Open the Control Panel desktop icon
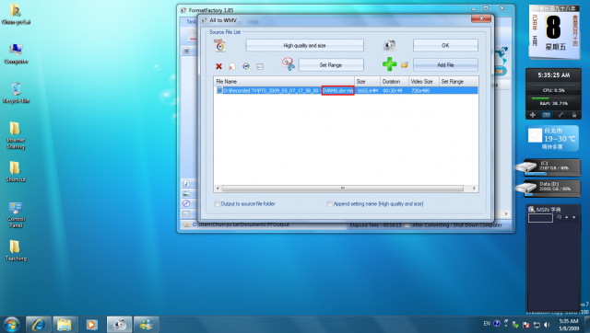 (x=16, y=214)
